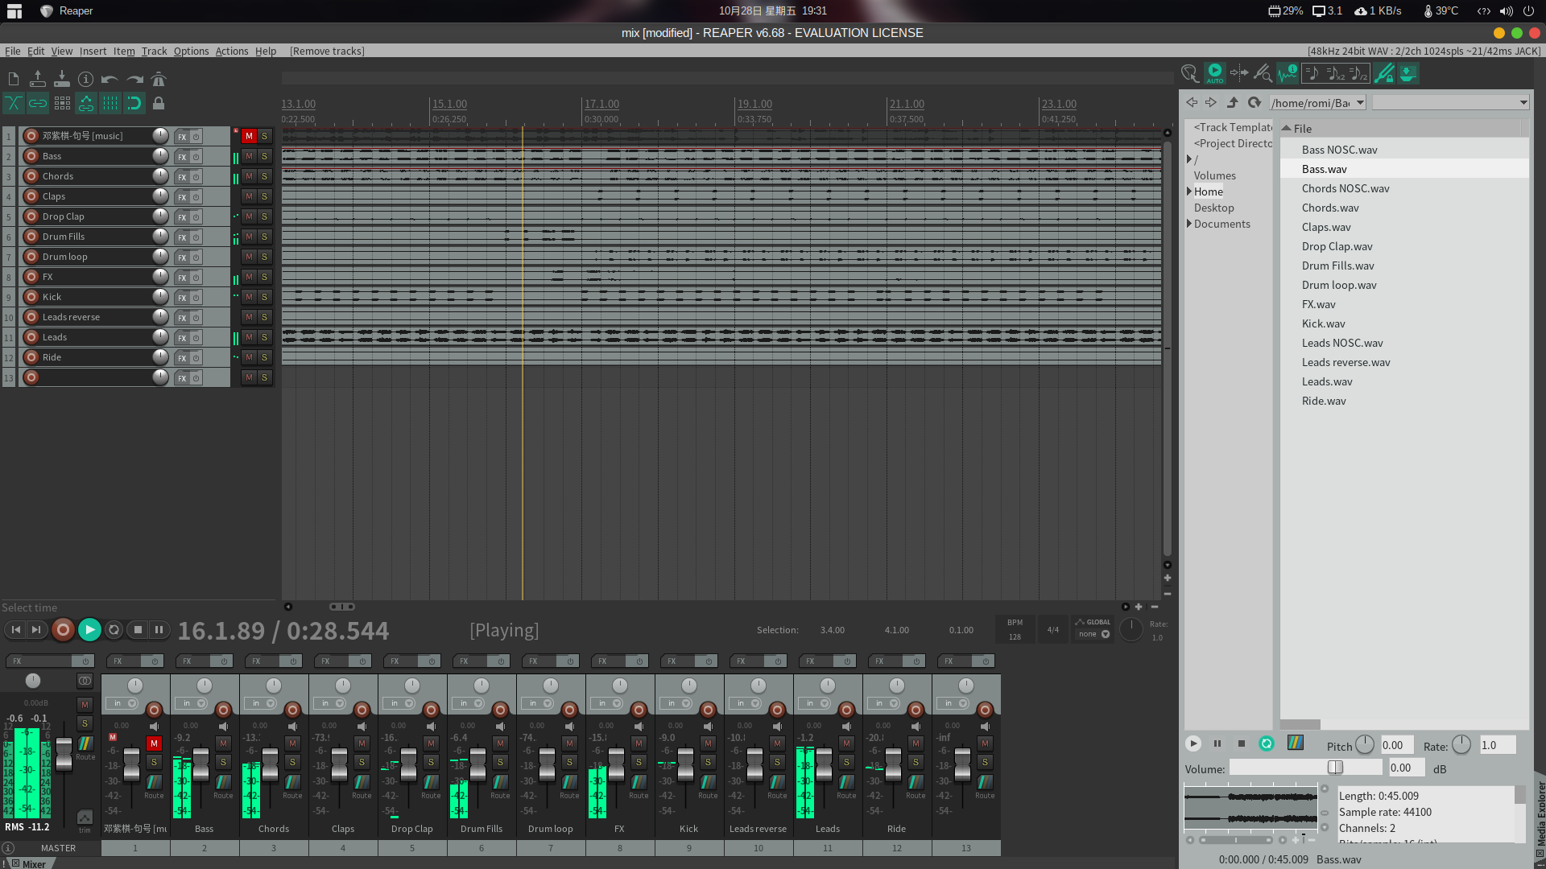Toggle the Item grouping chain icon
The height and width of the screenshot is (869, 1546).
(x=38, y=103)
